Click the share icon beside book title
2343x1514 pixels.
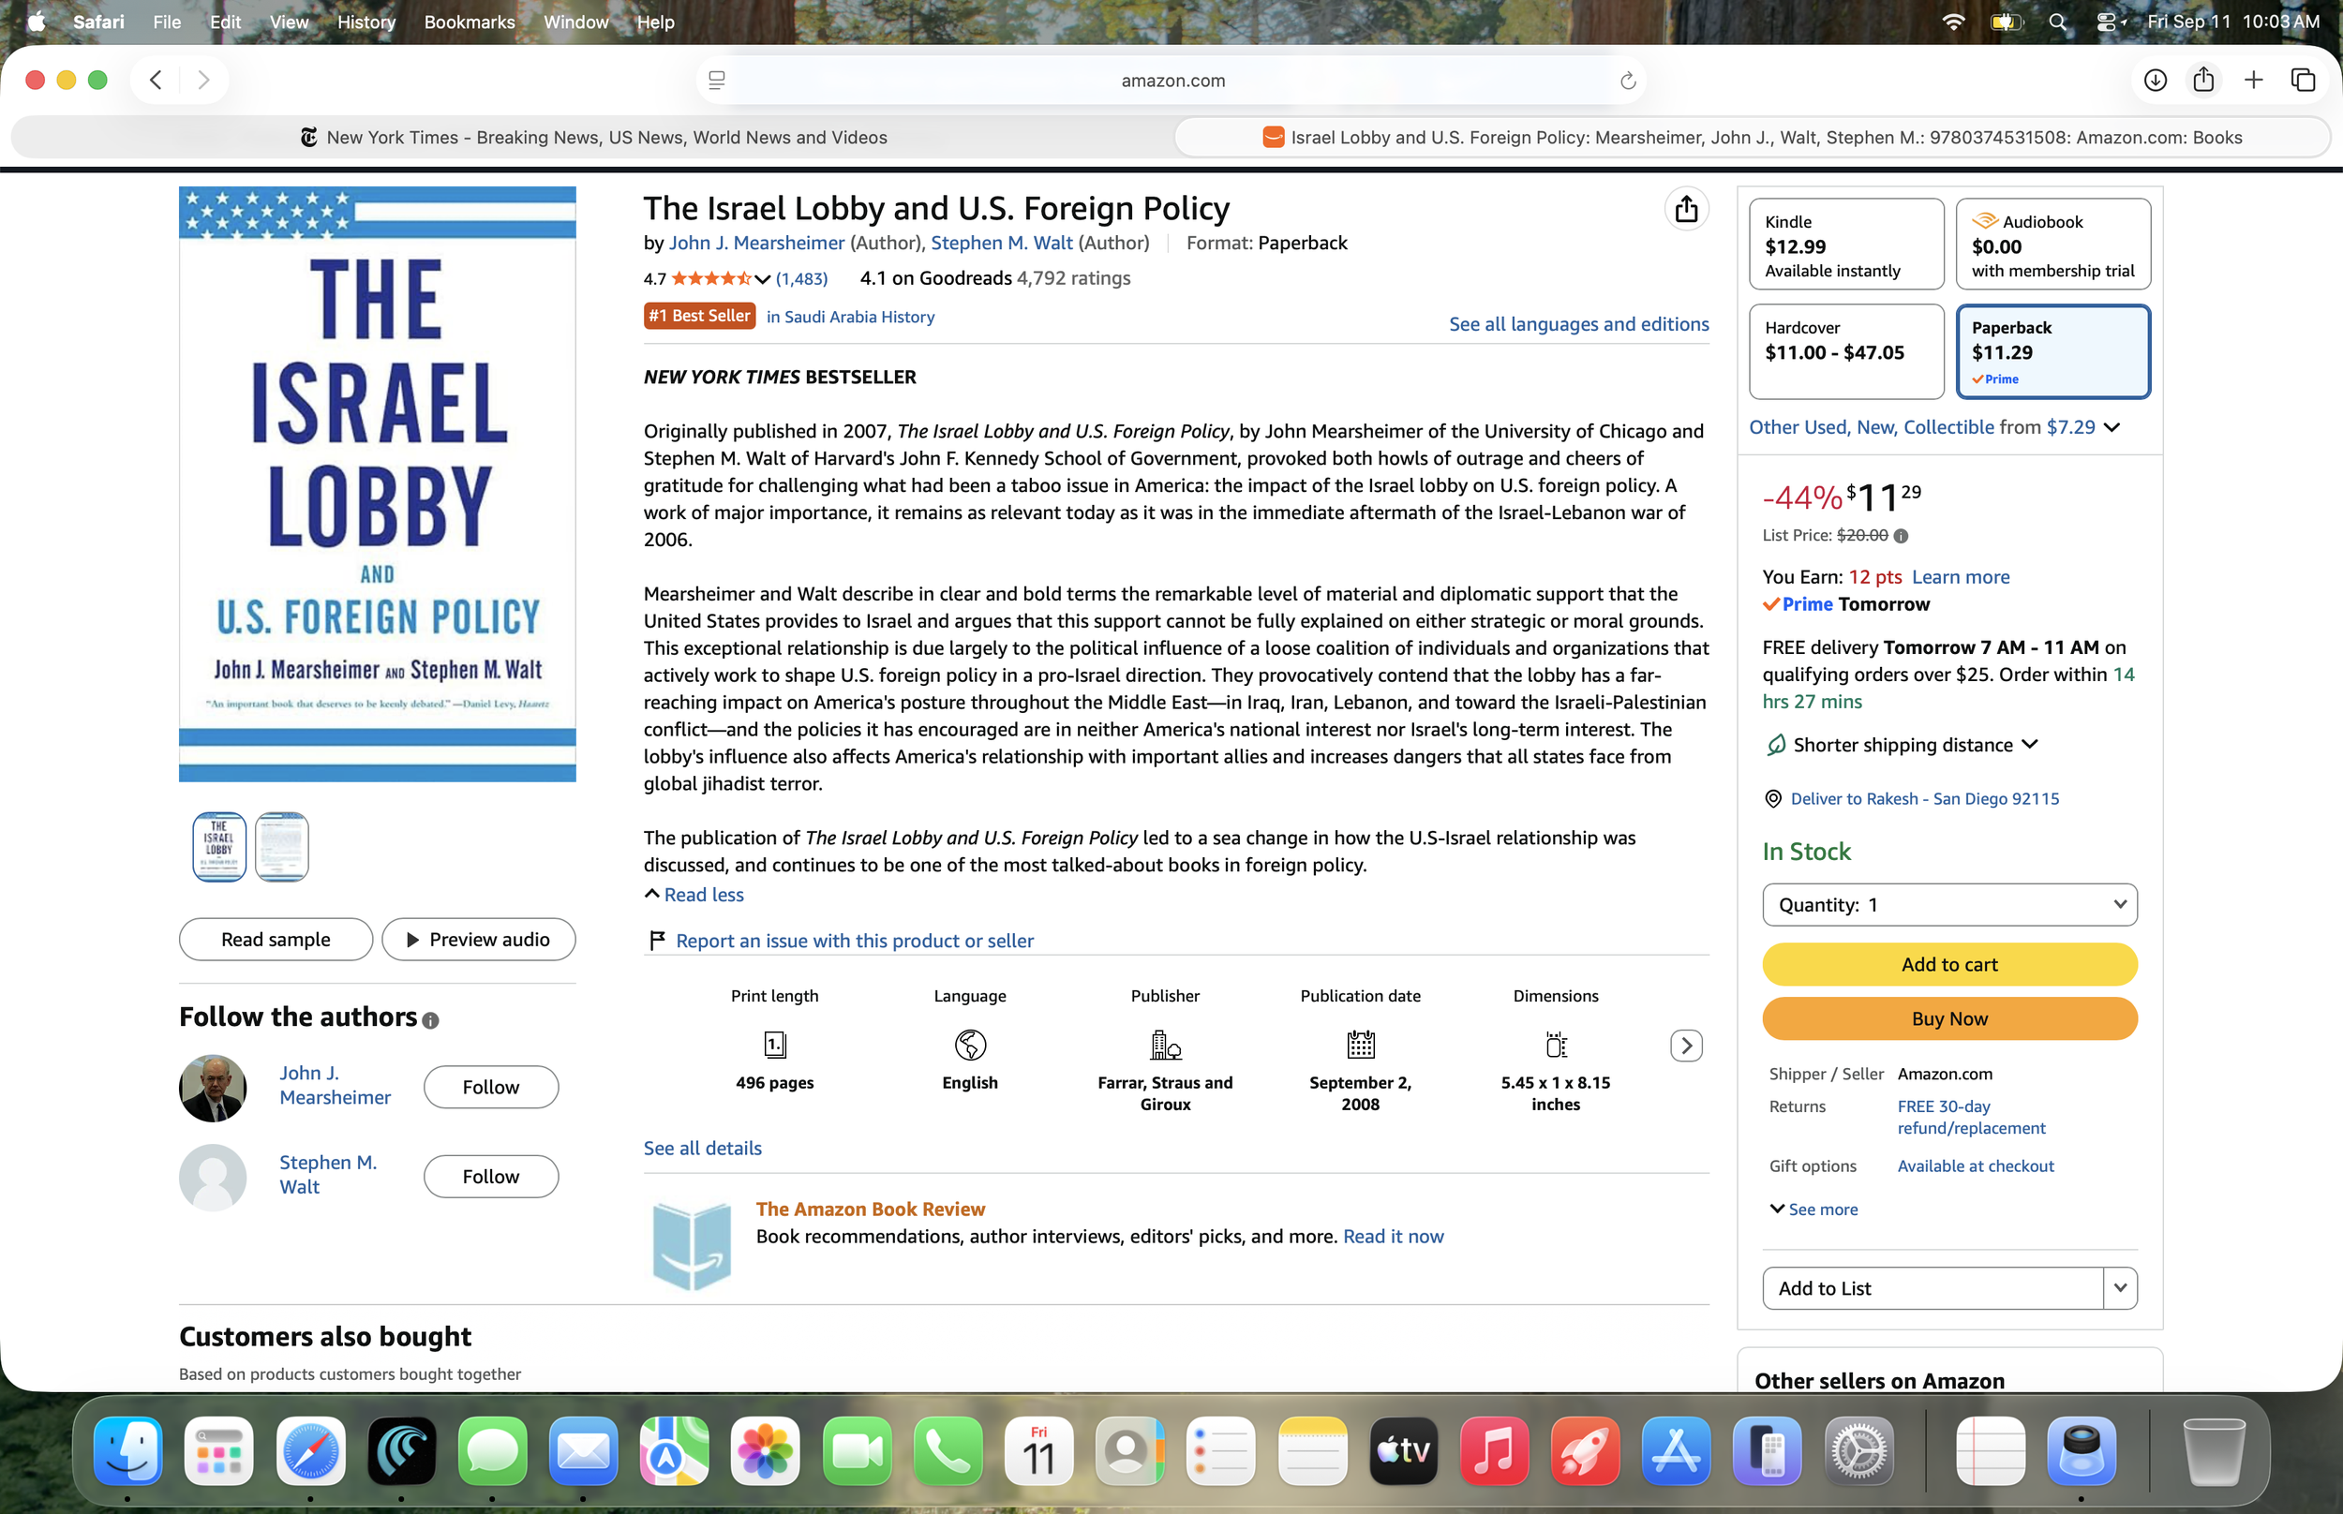click(x=1686, y=210)
